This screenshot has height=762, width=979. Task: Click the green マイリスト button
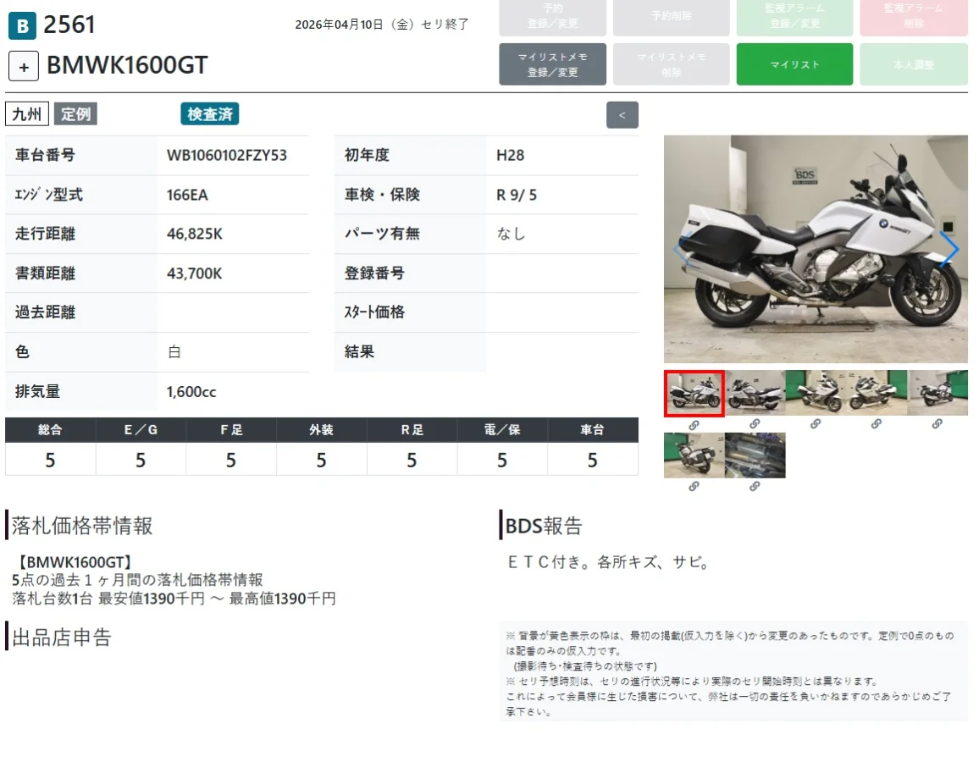point(794,64)
